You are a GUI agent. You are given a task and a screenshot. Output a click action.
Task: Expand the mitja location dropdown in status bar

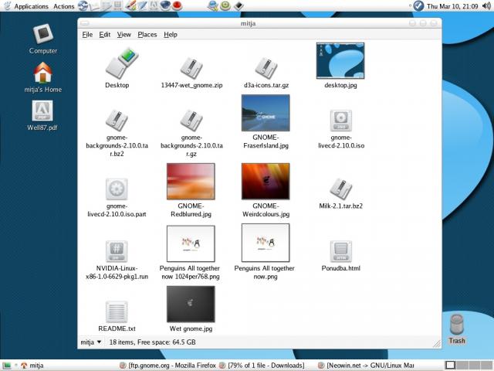[91, 342]
